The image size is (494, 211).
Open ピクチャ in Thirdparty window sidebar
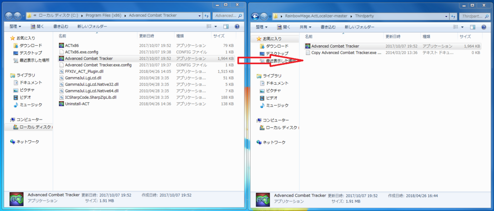point(271,91)
